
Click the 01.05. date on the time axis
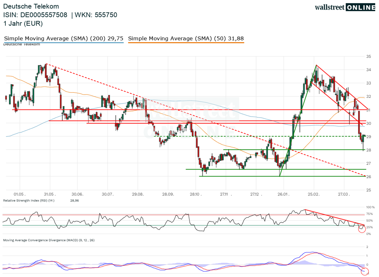tap(20, 195)
